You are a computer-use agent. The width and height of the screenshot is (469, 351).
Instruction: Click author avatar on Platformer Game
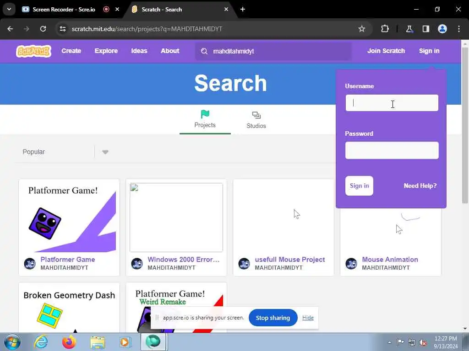pyautogui.click(x=30, y=264)
